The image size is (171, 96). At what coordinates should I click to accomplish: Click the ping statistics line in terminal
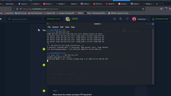click(65, 45)
